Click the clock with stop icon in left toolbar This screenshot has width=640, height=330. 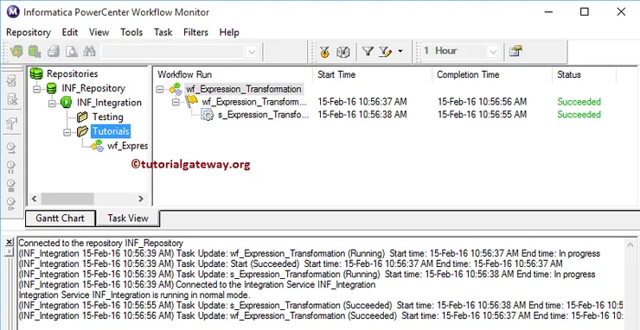12,185
